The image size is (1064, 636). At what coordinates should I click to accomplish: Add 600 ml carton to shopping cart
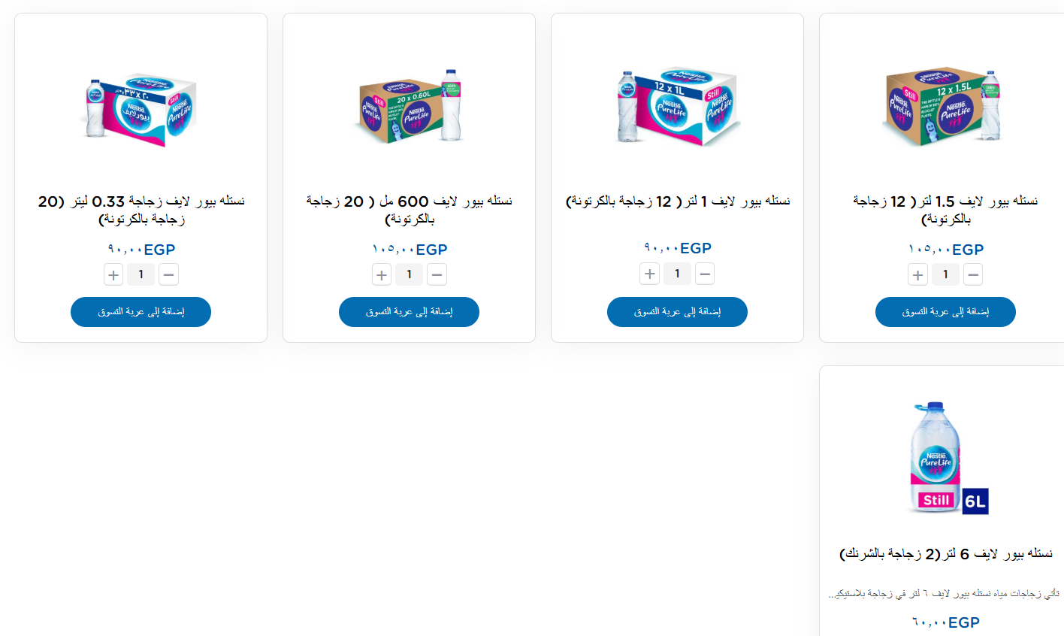[409, 312]
